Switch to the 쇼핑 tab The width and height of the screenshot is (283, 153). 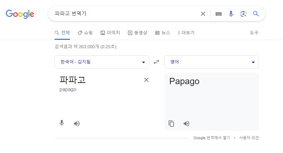[85, 33]
